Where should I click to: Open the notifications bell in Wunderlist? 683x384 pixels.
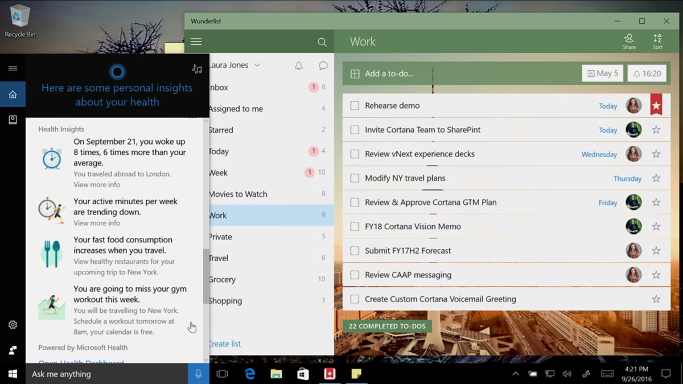click(299, 65)
